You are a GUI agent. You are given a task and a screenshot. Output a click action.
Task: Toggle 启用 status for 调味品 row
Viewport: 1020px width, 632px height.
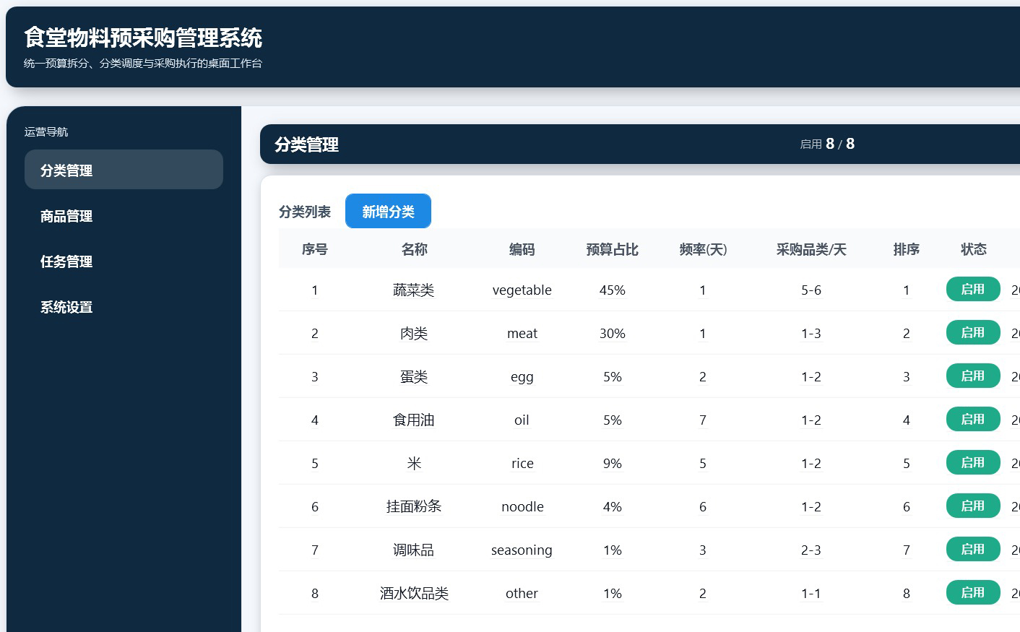[x=973, y=549]
